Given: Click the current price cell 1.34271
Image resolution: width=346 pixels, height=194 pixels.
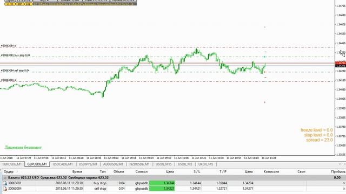Looking at the screenshot, I should (x=248, y=189).
